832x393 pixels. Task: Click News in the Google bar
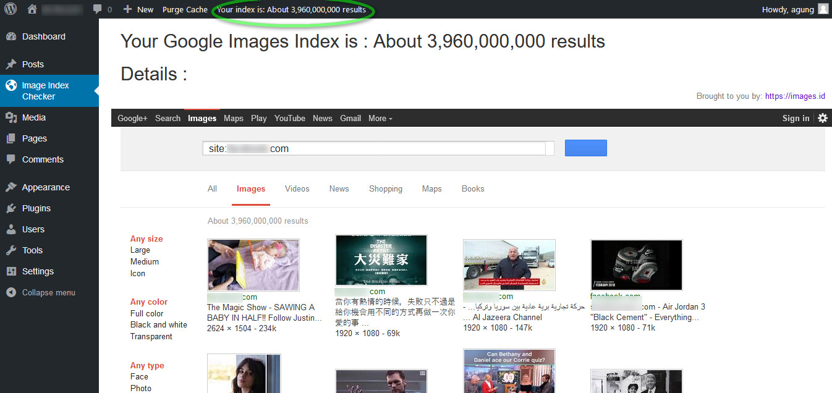tap(323, 118)
